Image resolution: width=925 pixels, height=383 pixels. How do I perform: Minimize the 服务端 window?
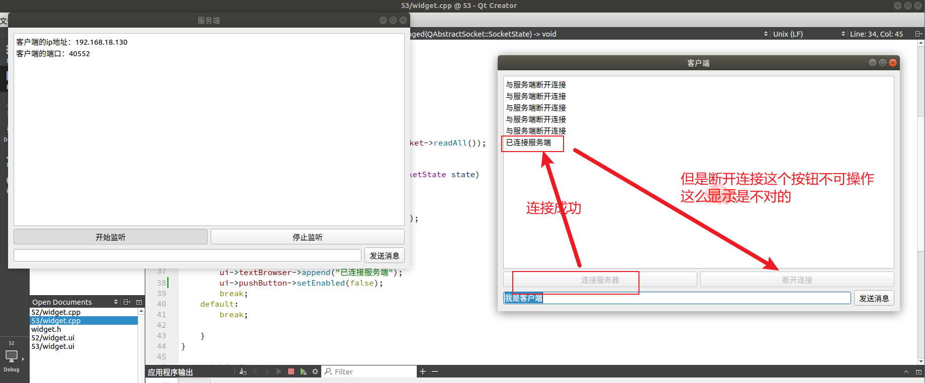tap(383, 20)
